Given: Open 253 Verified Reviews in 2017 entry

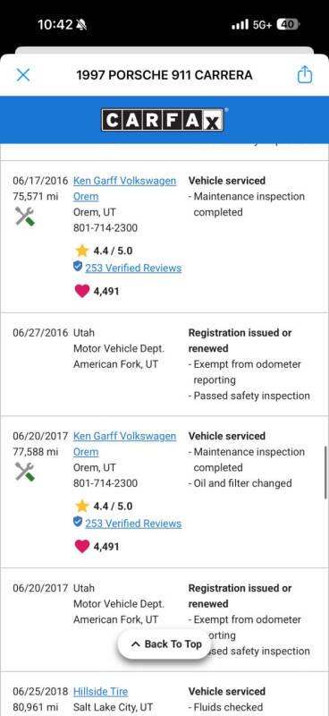Looking at the screenshot, I should click(x=133, y=524).
